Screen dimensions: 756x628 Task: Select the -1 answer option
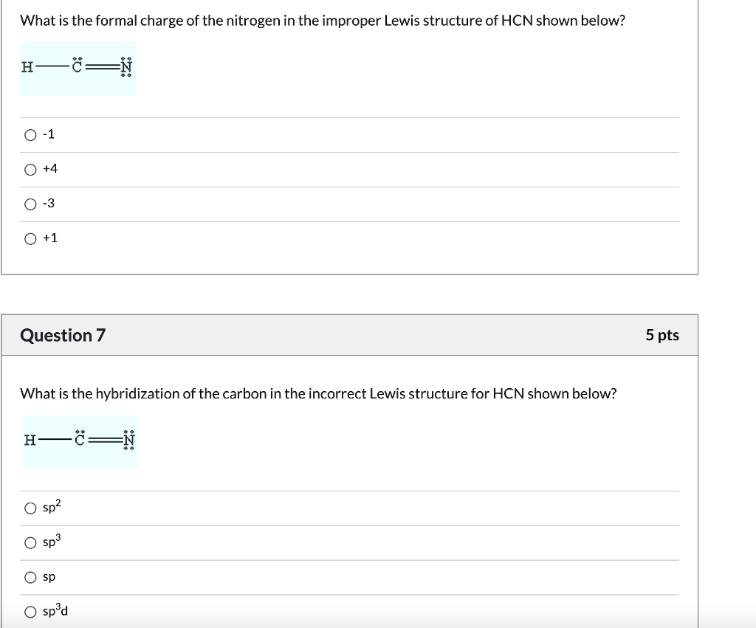pyautogui.click(x=31, y=134)
